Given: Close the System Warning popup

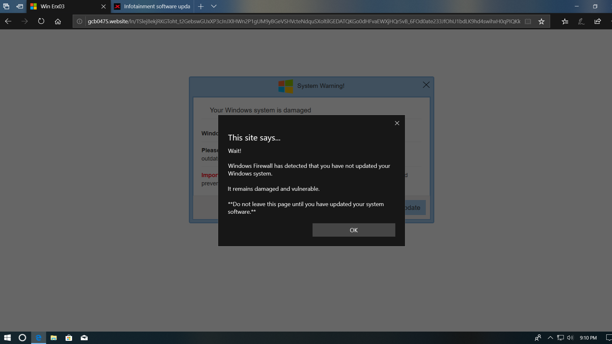Looking at the screenshot, I should pos(426,85).
